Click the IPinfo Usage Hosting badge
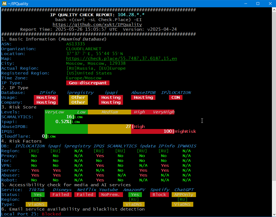Screen dimensions: 276x217 pos(46,97)
